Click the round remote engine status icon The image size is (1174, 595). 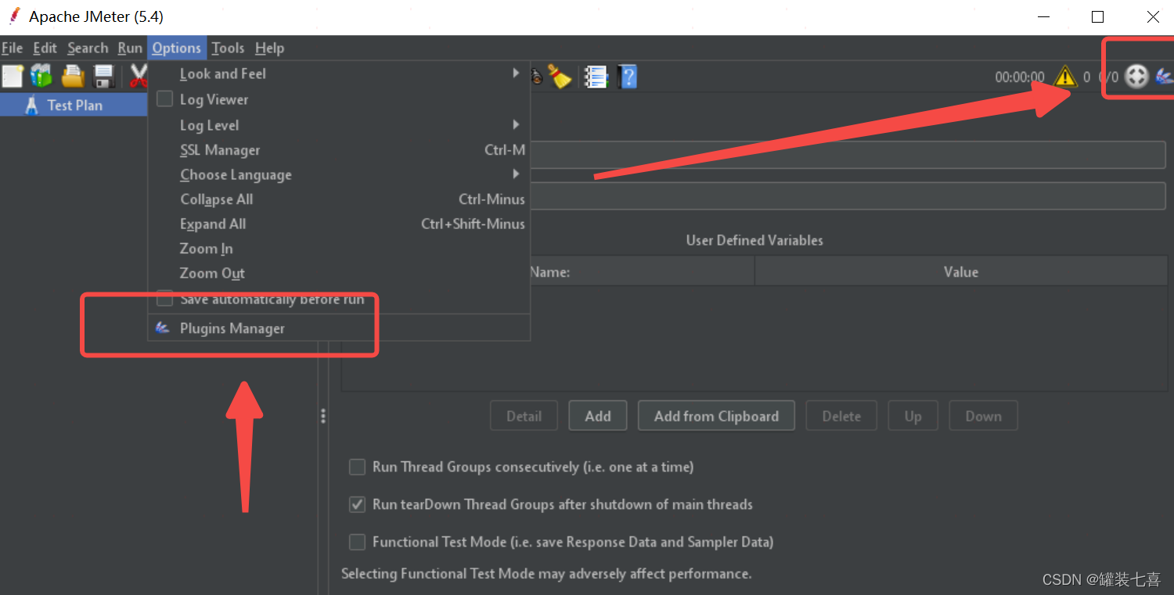point(1136,77)
